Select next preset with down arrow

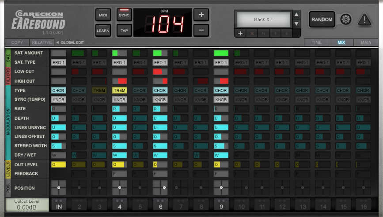pyautogui.click(x=296, y=24)
